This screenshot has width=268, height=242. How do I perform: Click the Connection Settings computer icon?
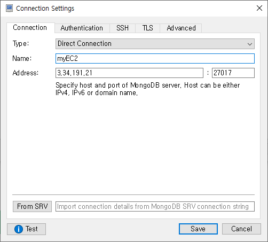tap(9, 8)
